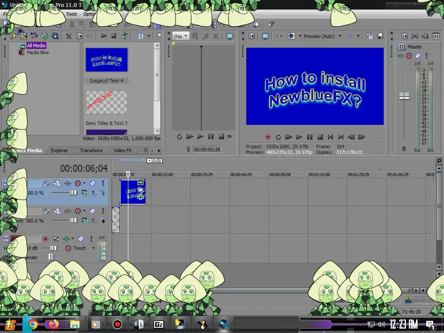Pause playback under video preview

[x=310, y=137]
